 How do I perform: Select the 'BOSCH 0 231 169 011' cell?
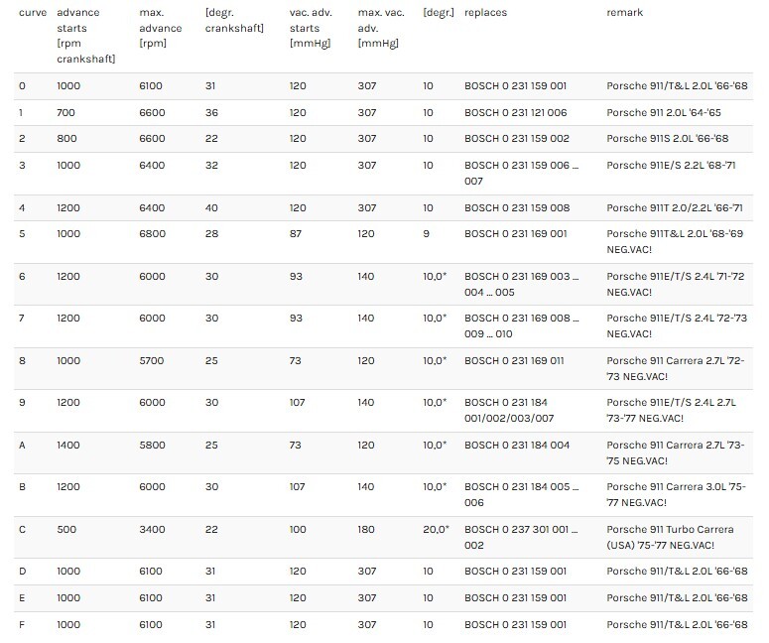click(x=514, y=361)
